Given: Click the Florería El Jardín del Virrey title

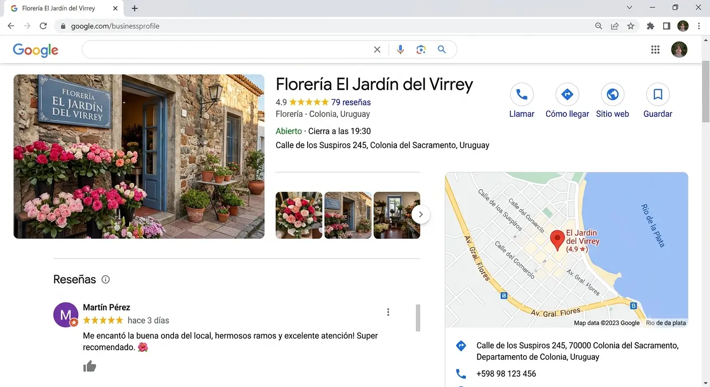Looking at the screenshot, I should 374,84.
